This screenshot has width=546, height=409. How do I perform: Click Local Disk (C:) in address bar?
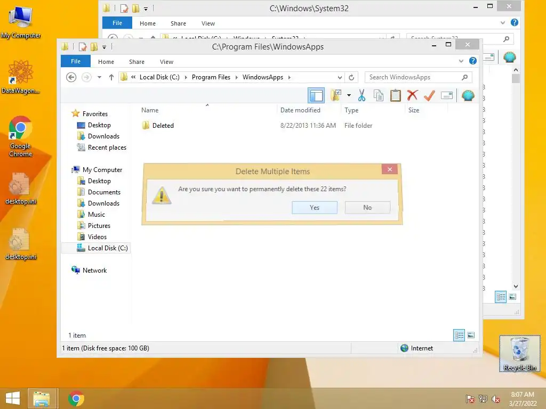(159, 77)
